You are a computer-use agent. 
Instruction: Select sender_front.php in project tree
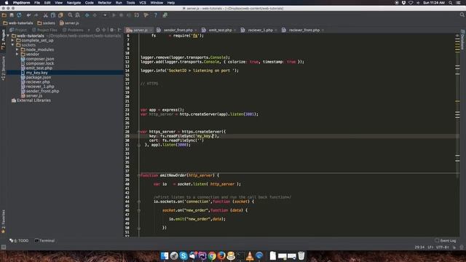coord(40,91)
